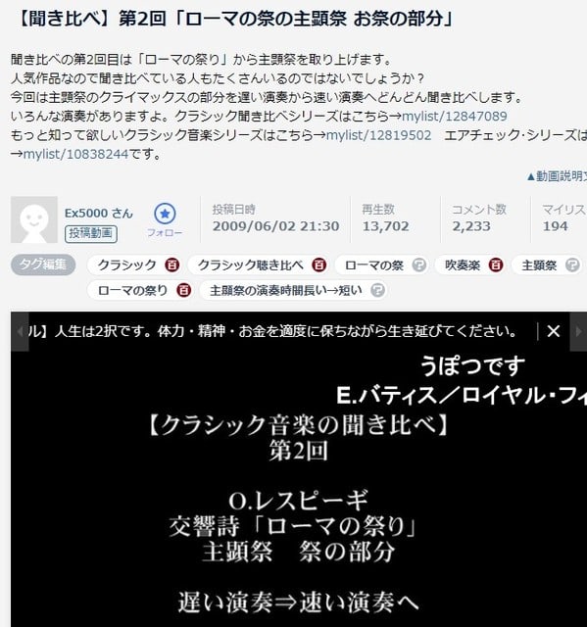Click gray dictionary icon beside 主顕祭 tag
The width and height of the screenshot is (587, 627).
tap(572, 265)
